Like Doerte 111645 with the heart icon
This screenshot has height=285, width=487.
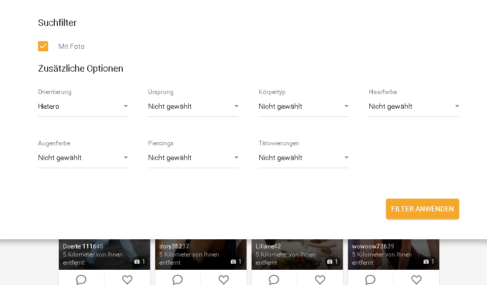[127, 279]
